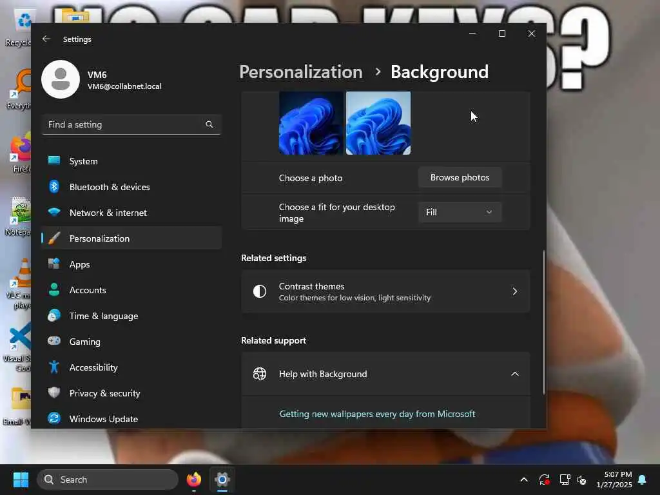Click the Contrast themes half-circle icon
This screenshot has width=660, height=495.
click(260, 291)
